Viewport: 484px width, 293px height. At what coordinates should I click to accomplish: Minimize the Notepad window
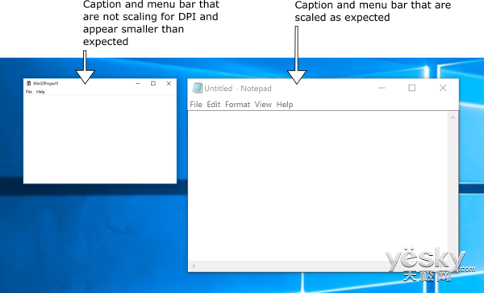[x=382, y=88]
